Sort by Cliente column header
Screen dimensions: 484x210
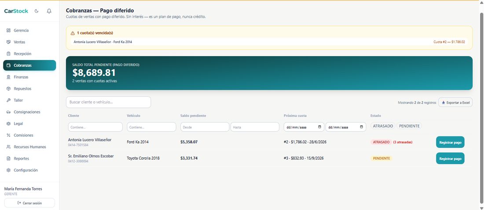point(73,116)
